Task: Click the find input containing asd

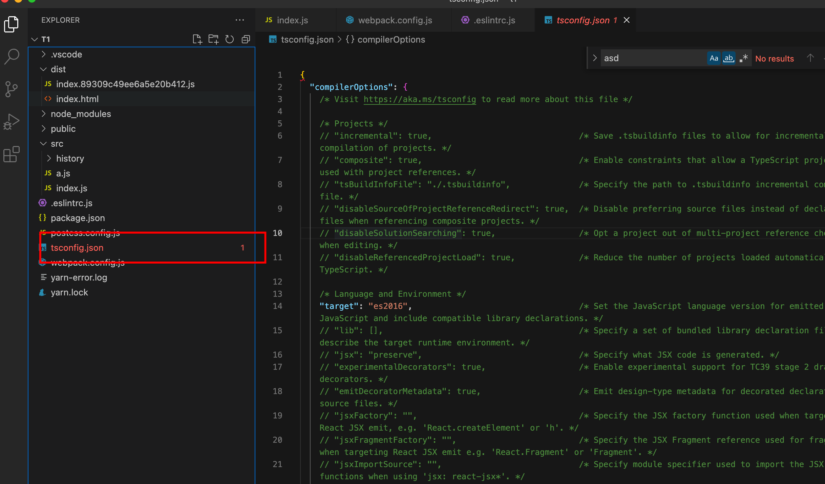Action: click(653, 58)
